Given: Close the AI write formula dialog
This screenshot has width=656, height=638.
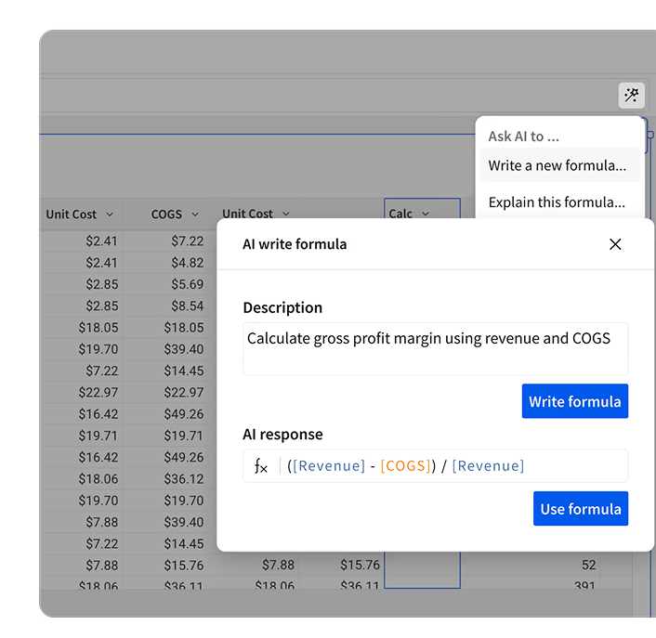Looking at the screenshot, I should pyautogui.click(x=614, y=244).
